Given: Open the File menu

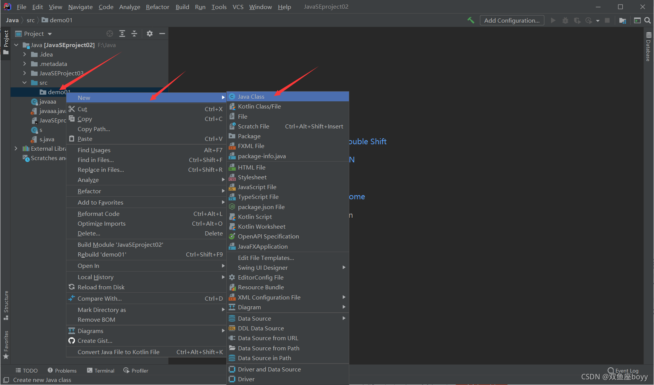Looking at the screenshot, I should click(21, 7).
